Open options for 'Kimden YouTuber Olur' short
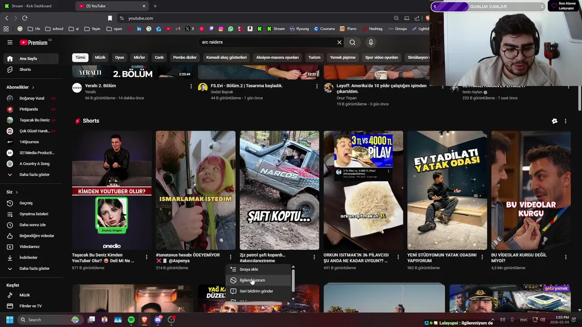 [146, 257]
